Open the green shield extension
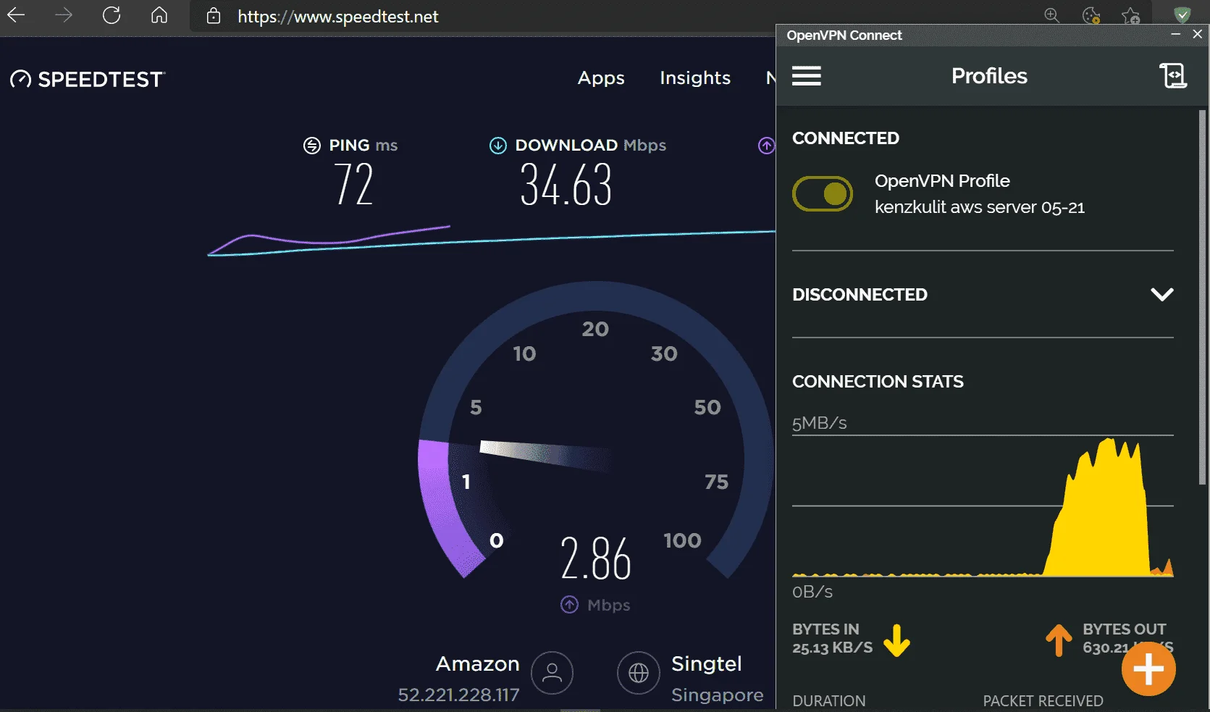1210x712 pixels. point(1182,14)
